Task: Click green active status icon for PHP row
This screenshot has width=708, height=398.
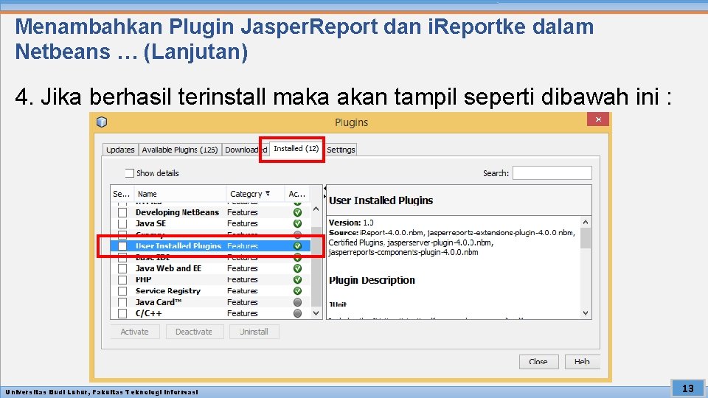Action: (x=297, y=280)
